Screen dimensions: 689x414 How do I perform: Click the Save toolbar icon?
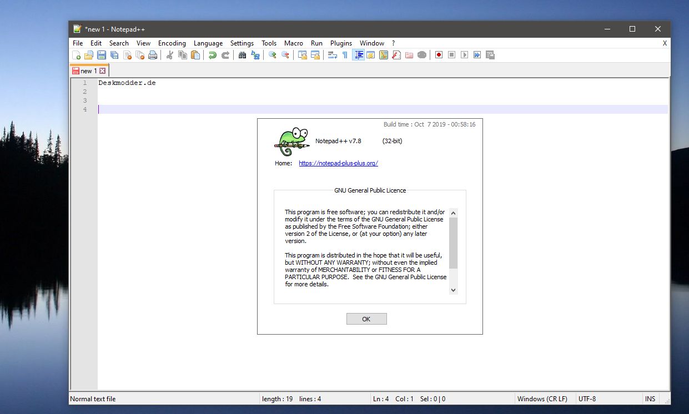[x=102, y=55]
